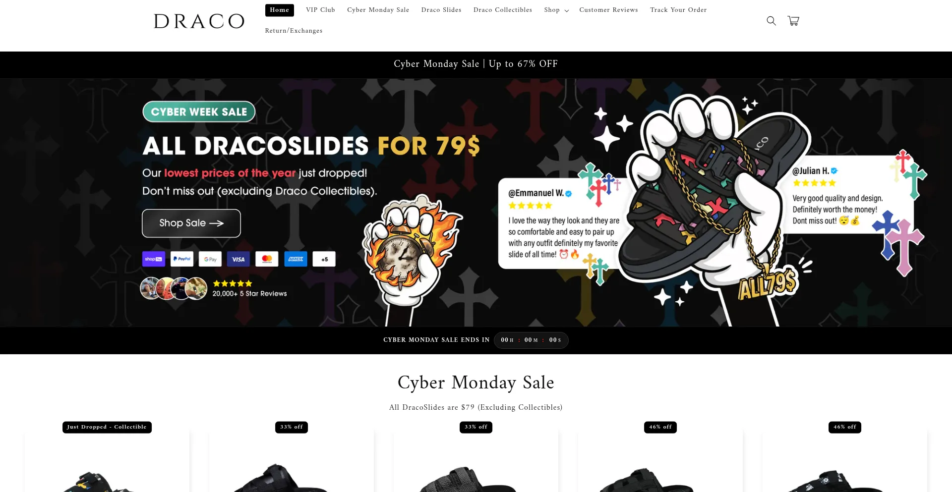Open Track Your Order link
952x492 pixels.
(678, 10)
